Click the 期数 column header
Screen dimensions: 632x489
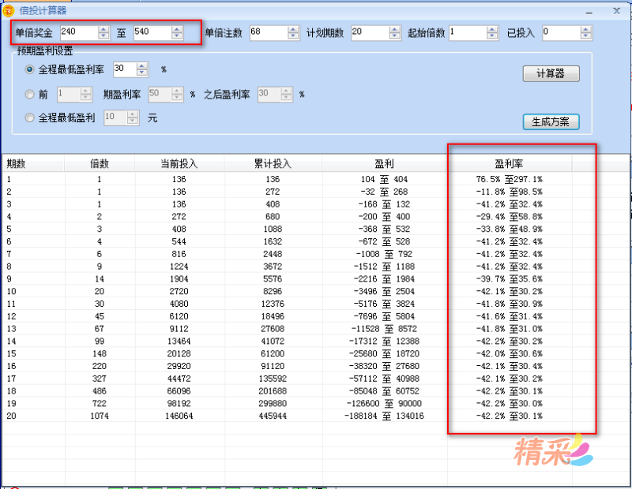pos(33,163)
